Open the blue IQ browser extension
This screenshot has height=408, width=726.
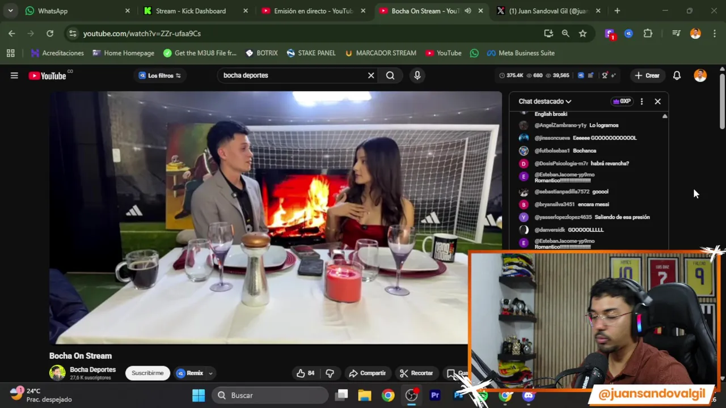click(x=628, y=33)
